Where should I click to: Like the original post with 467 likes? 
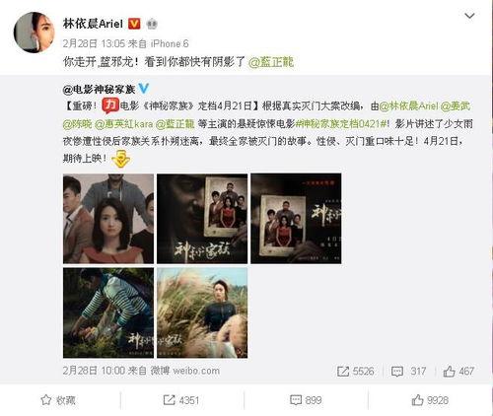click(458, 372)
